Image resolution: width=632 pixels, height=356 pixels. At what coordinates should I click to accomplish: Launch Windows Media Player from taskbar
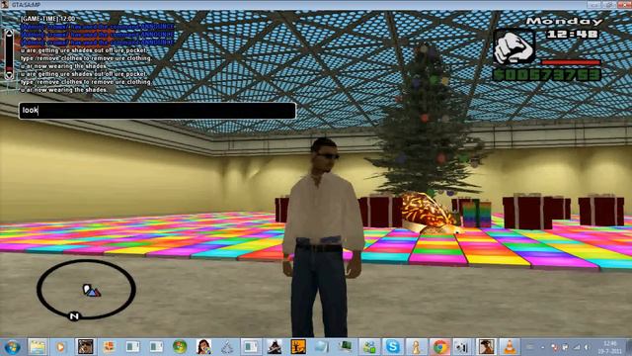pyautogui.click(x=61, y=347)
